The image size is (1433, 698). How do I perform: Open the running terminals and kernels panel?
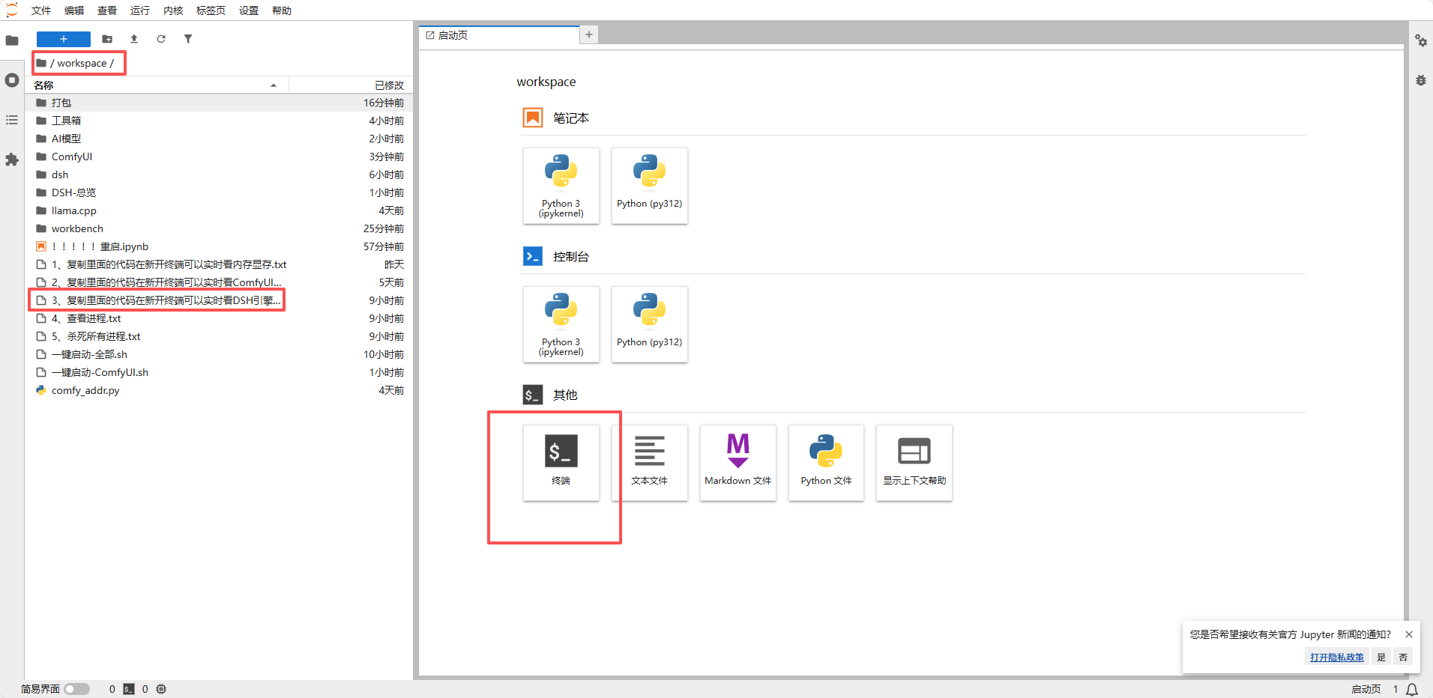point(12,80)
